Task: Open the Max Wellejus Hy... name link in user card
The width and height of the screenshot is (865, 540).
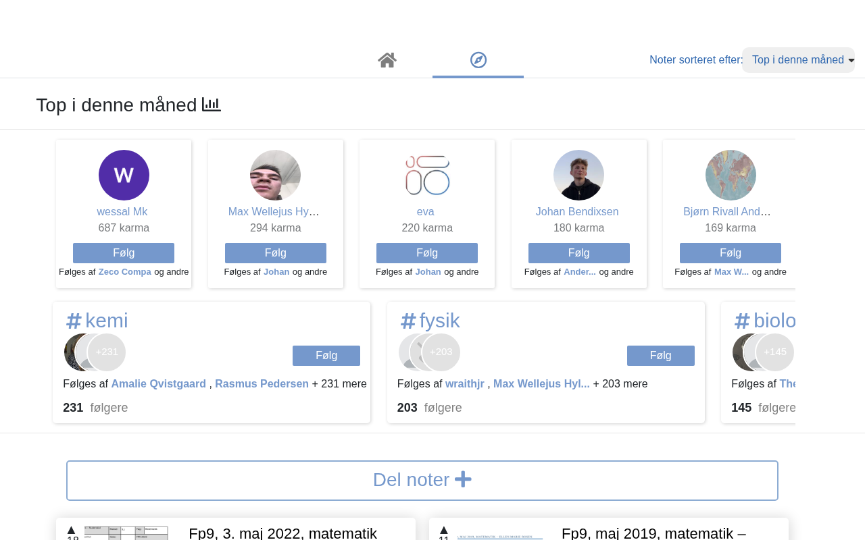Action: pos(274,212)
